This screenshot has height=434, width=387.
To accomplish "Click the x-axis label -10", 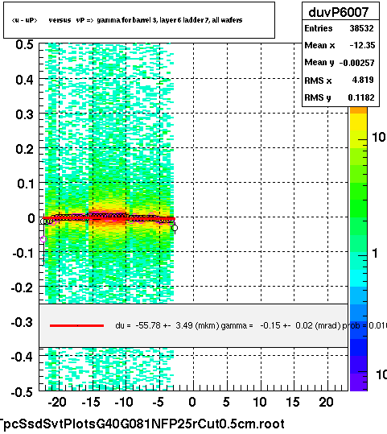I will coord(124,402).
